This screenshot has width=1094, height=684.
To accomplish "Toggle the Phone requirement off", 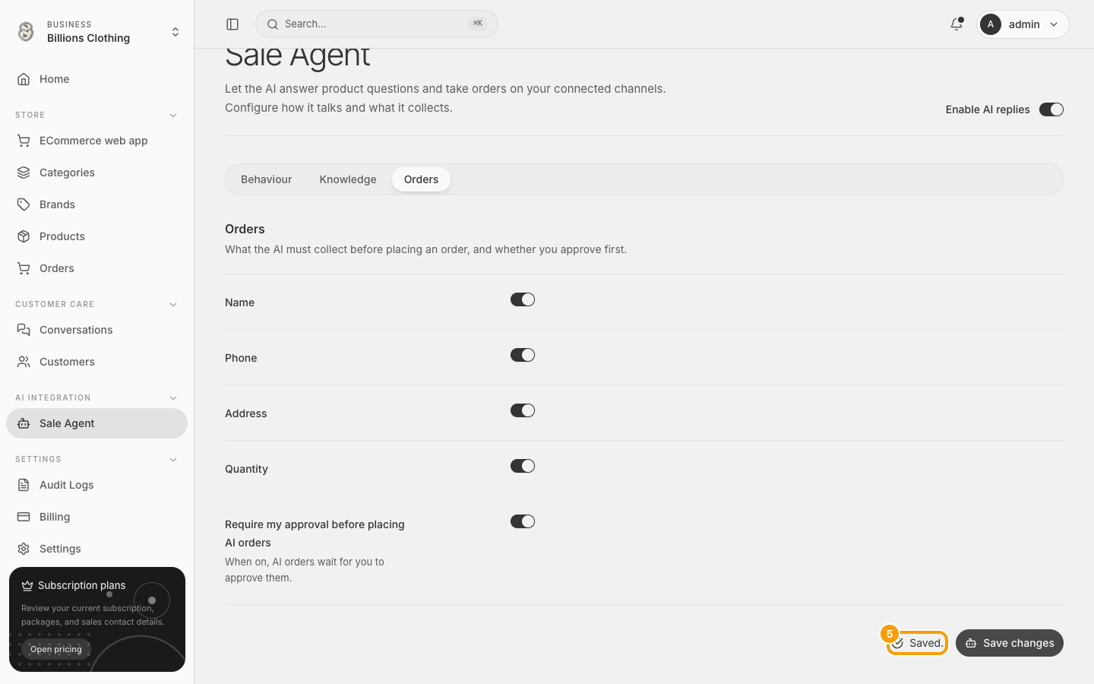I will [x=523, y=355].
